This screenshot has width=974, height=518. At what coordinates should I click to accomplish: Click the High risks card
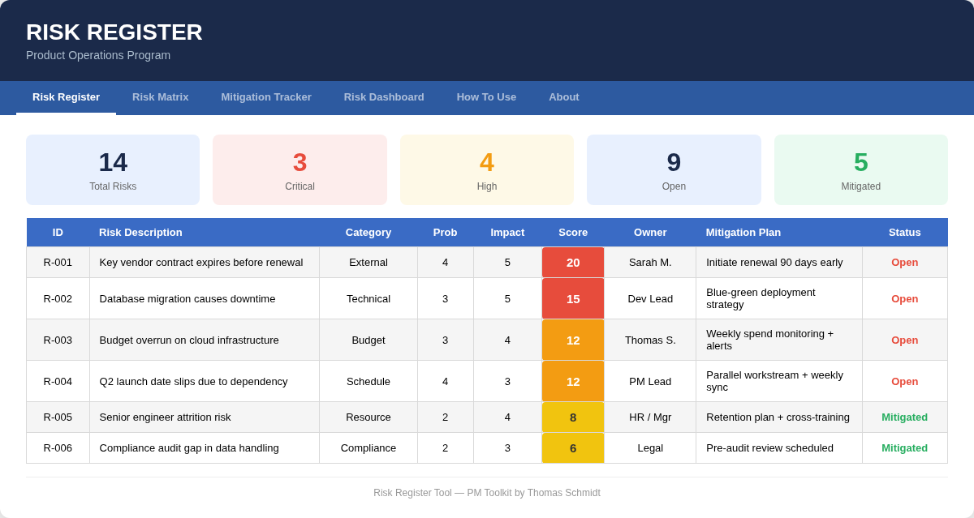[x=486, y=169]
